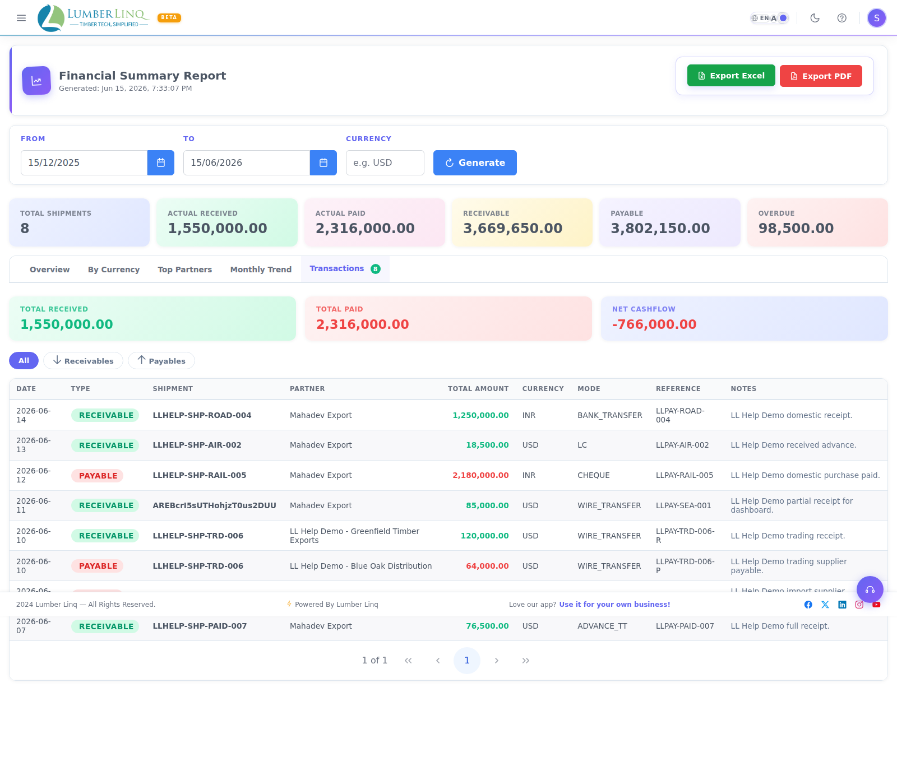The height and width of the screenshot is (757, 897).
Task: Switch to dark mode moon icon
Action: [815, 18]
